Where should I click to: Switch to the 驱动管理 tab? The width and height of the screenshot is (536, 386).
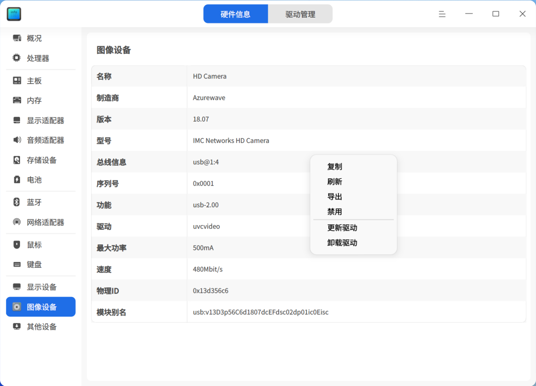[300, 14]
